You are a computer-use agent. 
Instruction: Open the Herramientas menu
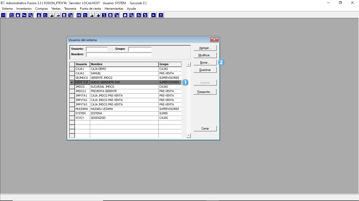(114, 9)
